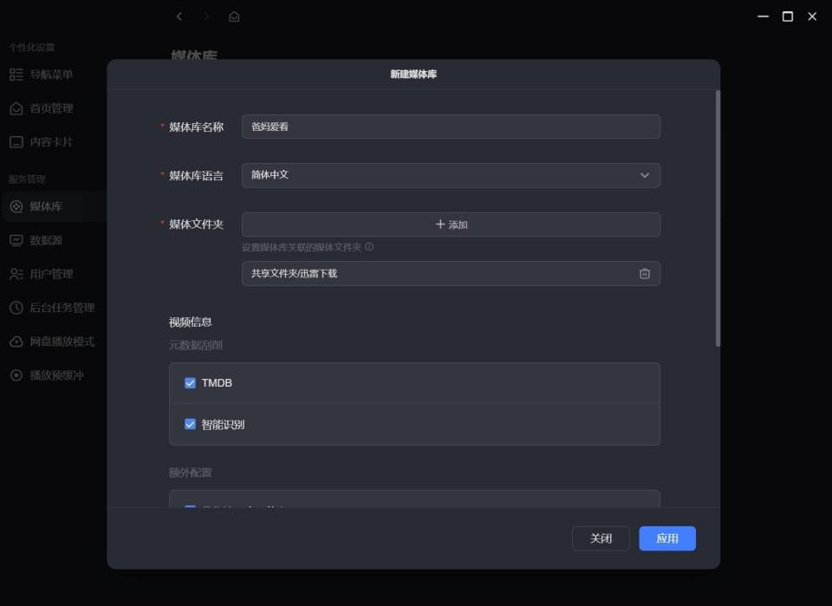Delete the 共享文件夹/迅雷下载 folder entry
This screenshot has width=832, height=606.
(x=644, y=273)
